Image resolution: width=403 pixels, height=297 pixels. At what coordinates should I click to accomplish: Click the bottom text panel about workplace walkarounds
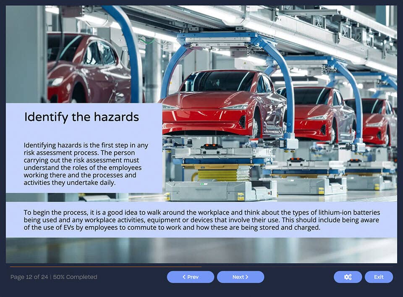pos(201,220)
